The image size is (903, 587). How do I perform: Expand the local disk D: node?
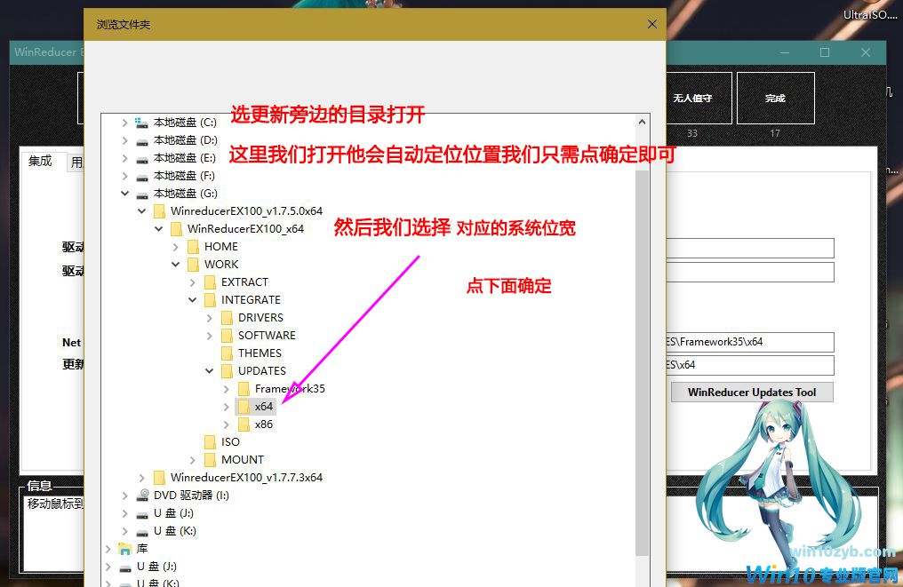[125, 140]
